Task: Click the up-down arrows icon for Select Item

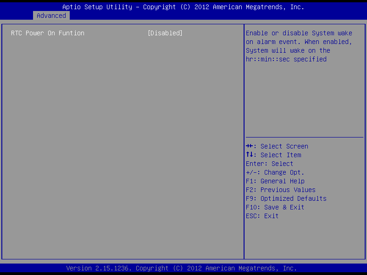Action: (250, 155)
